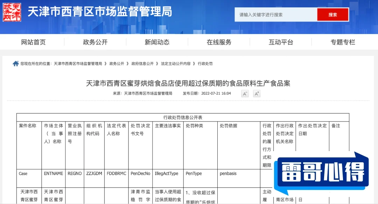378x204 pixels.
Task: Click breadcrumb link 天津市西青区市场监督管理局
Action: (78, 64)
